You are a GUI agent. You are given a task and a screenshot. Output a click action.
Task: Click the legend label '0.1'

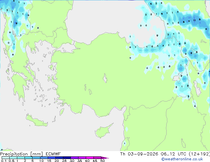tap(4, 161)
